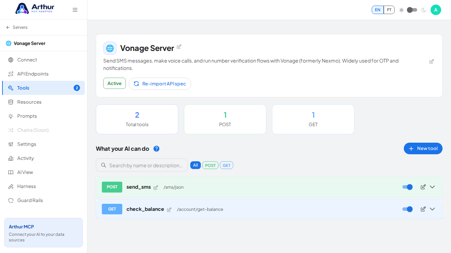Open the user avatar menu
Screen dimensions: 451x253
(436, 10)
